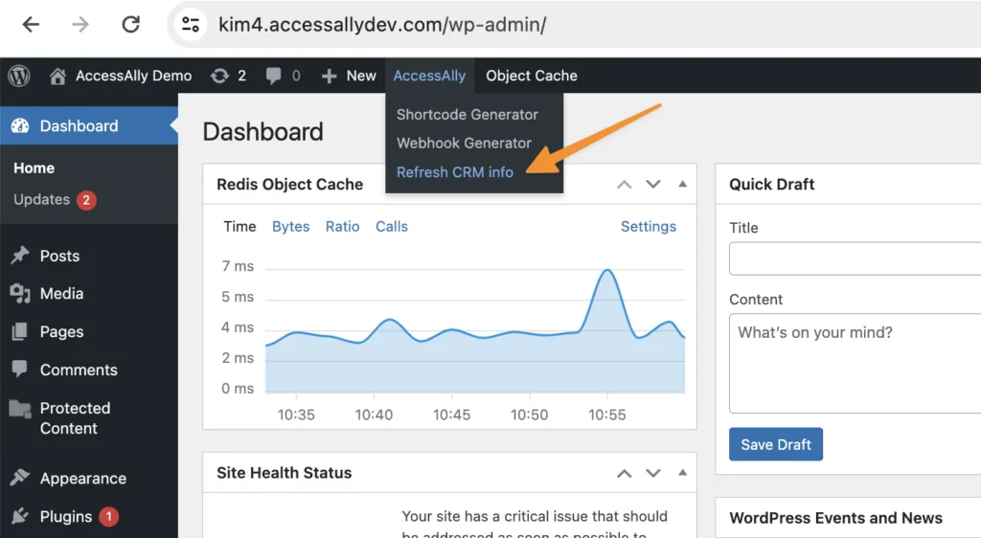981x538 pixels.
Task: Click the Quick Draft panel heading
Action: point(771,185)
